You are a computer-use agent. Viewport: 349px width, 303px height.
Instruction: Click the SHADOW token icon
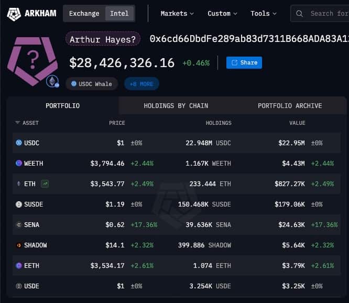(x=19, y=245)
